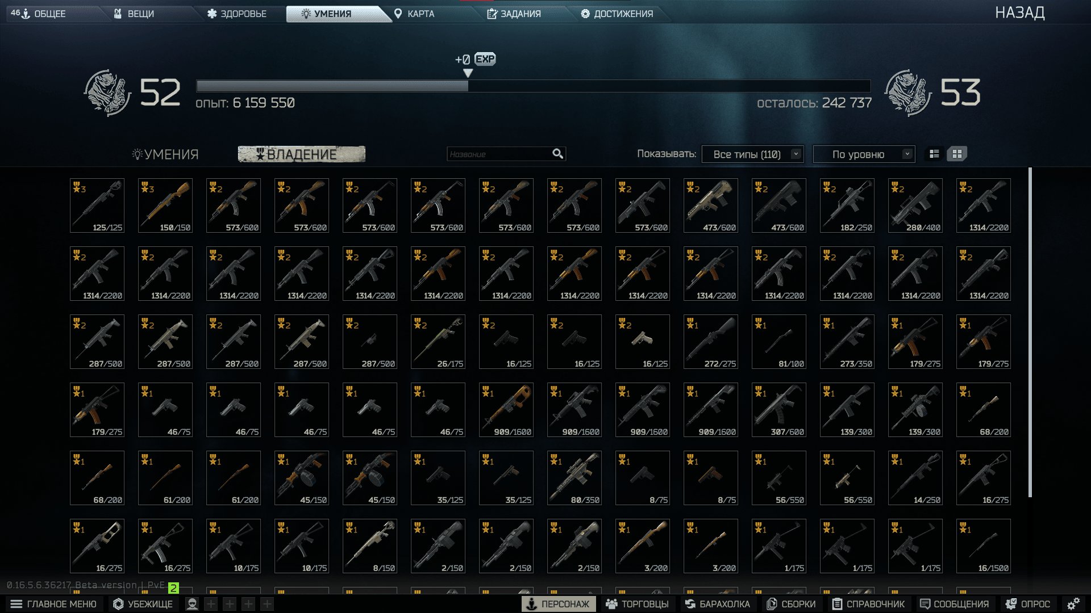Open the ЗАДАНИЯ tab
This screenshot has width=1091, height=613.
coord(514,14)
